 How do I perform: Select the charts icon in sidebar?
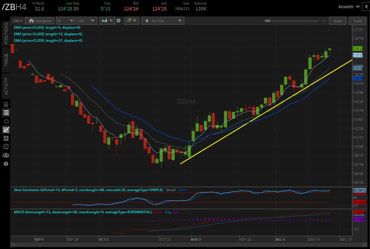tap(6, 129)
